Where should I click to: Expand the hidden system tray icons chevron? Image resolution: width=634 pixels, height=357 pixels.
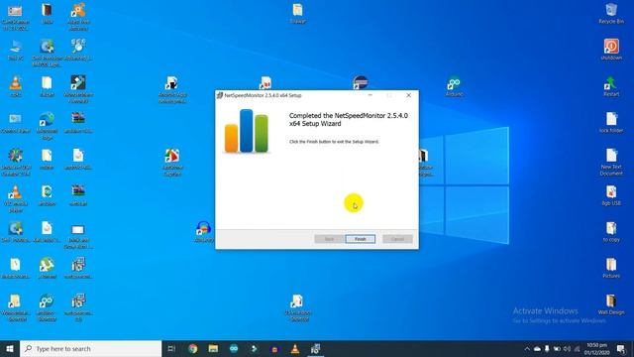[527, 348]
